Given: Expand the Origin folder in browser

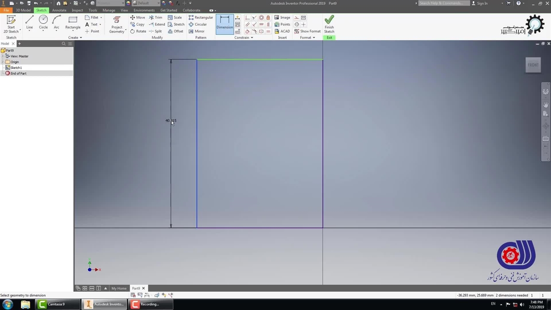Looking at the screenshot, I should click(x=3, y=62).
